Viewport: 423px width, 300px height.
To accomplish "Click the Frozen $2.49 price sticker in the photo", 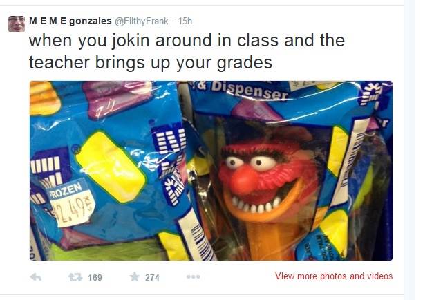I will click(x=71, y=203).
